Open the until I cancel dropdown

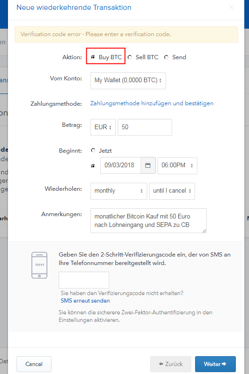point(172,191)
